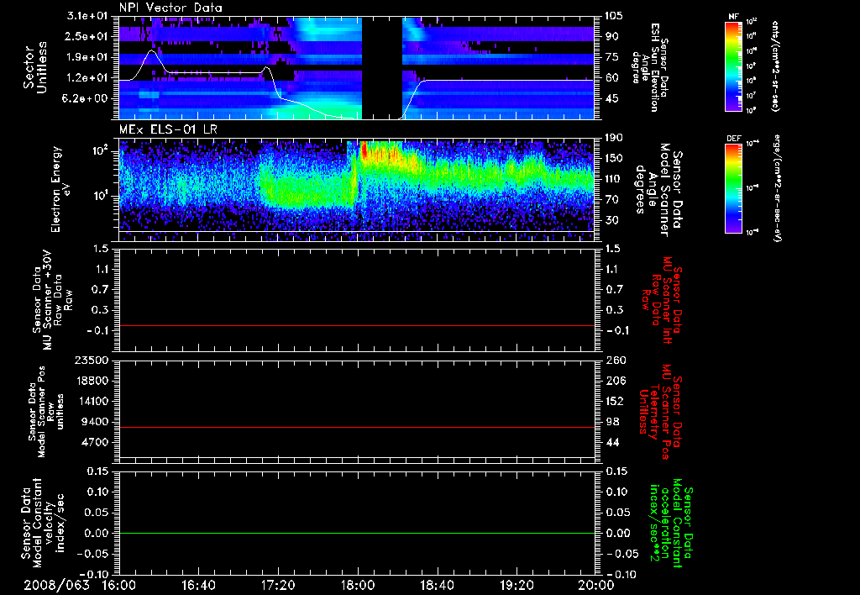Click the "MU Scanner +30V Raw Data" axis label
Image resolution: width=860 pixels, height=595 pixels.
pos(53,300)
